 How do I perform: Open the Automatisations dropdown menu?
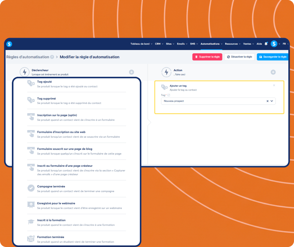tap(211, 44)
